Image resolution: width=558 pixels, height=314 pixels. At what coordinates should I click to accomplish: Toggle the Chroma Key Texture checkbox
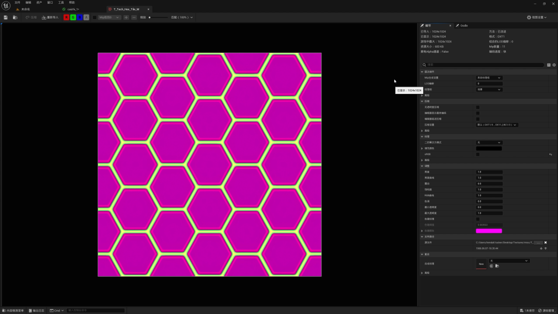[x=478, y=219]
